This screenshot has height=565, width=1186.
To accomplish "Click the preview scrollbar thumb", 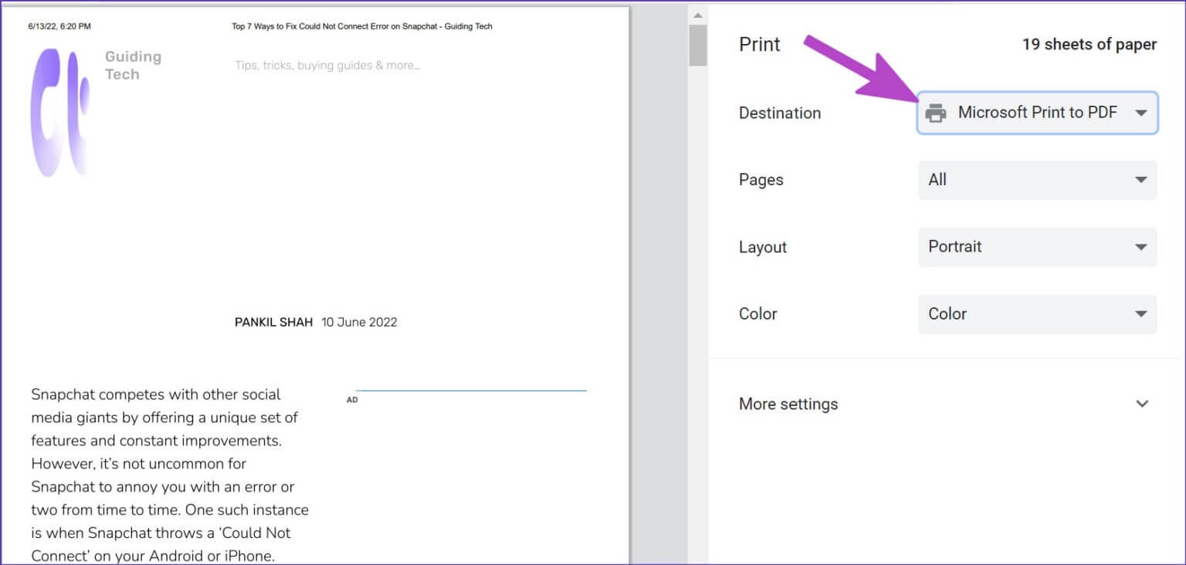I will coord(698,46).
